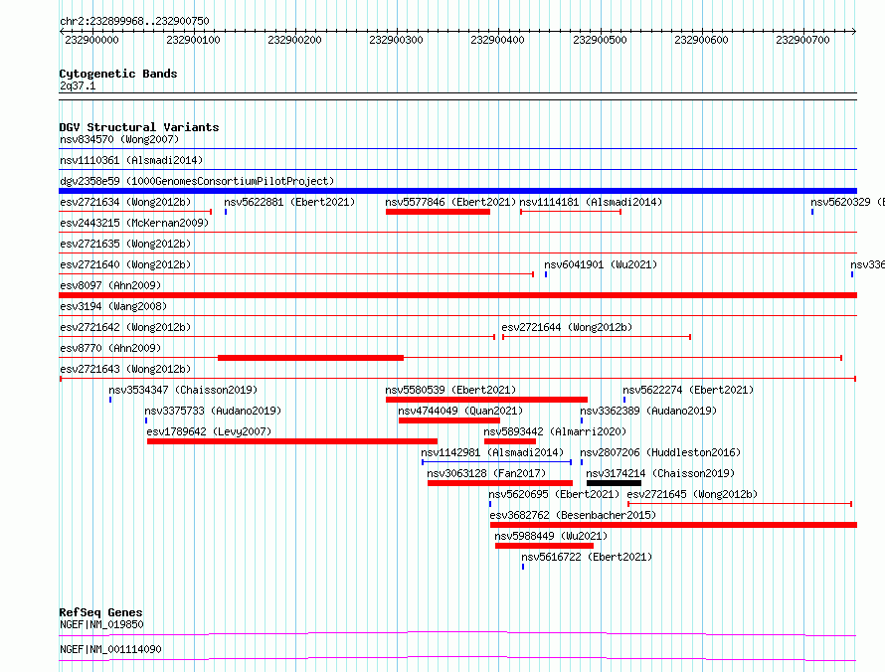This screenshot has width=885, height=672.
Task: Click esv2721642 (Wong2012b) label
Action: [x=125, y=327]
